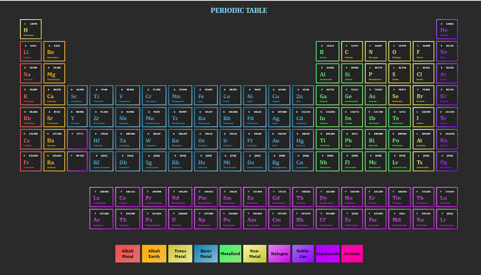Click the Uranium (U) element tile
This screenshot has width=481, height=275.
coord(180,219)
